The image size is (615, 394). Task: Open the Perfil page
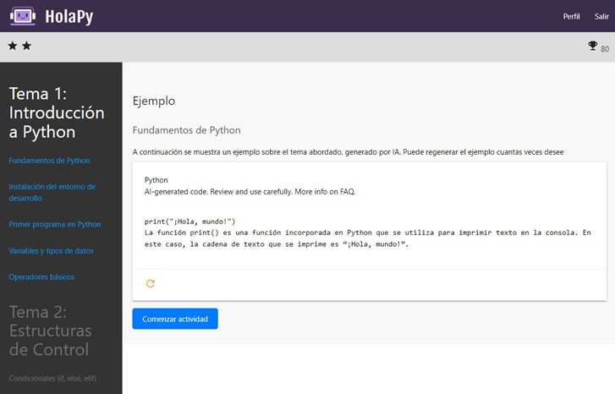[x=572, y=16]
